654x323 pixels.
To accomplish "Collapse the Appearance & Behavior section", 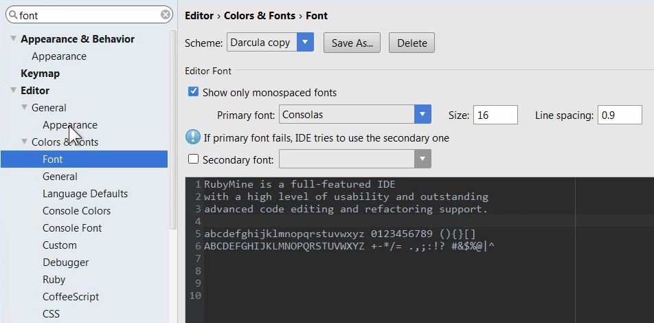I will (x=13, y=38).
